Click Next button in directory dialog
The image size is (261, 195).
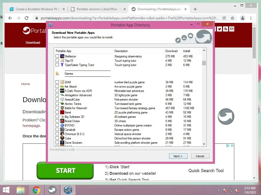click(x=178, y=156)
